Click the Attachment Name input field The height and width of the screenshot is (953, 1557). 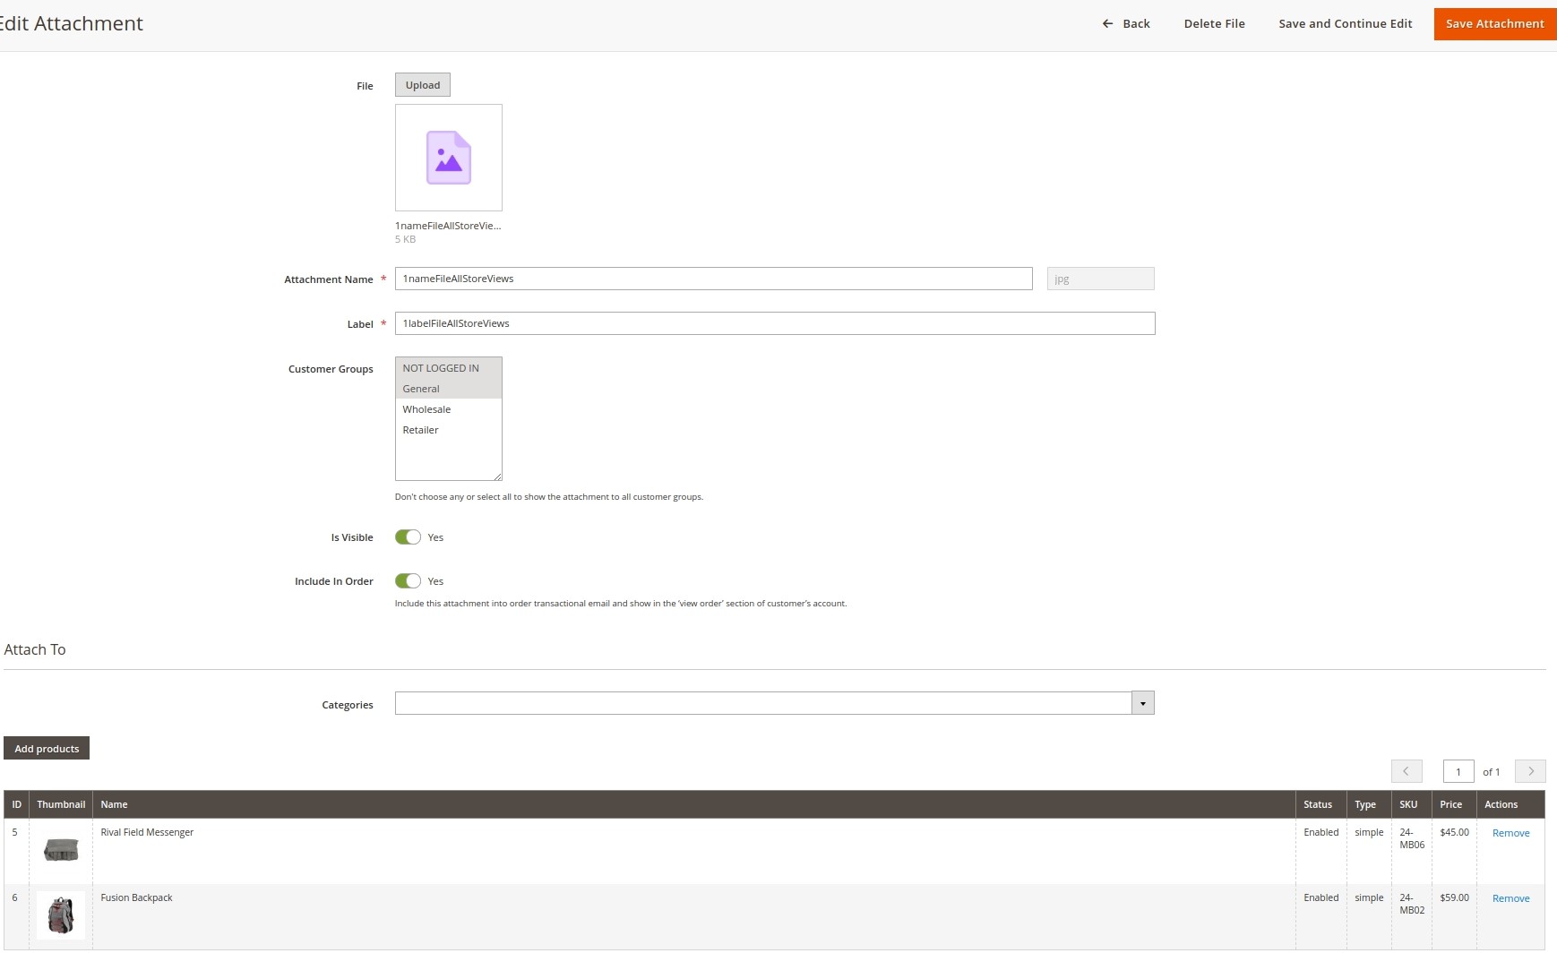pyautogui.click(x=713, y=279)
